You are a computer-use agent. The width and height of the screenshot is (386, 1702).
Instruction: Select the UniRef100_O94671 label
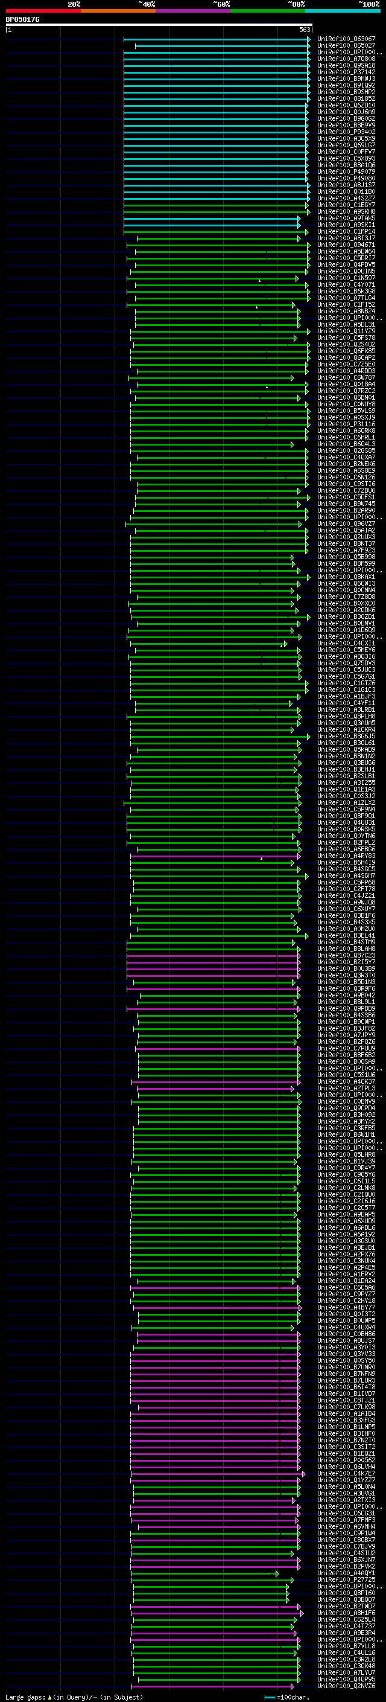346,245
